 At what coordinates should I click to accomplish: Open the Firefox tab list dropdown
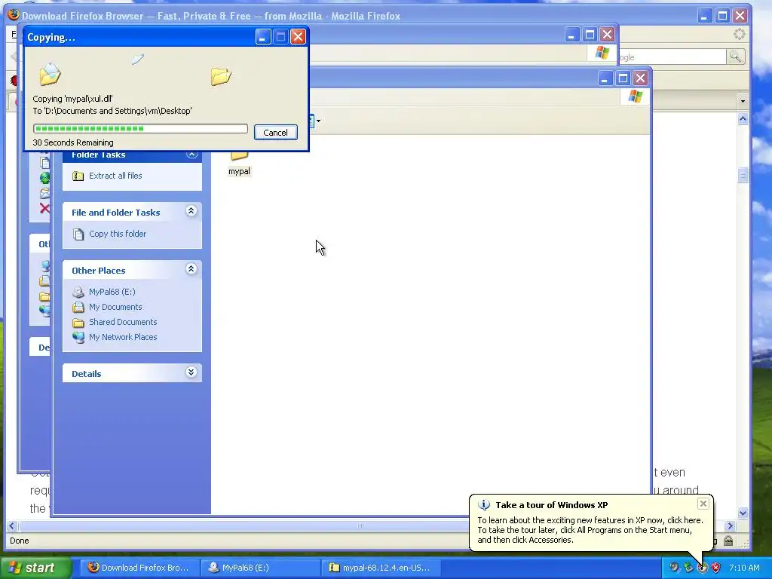point(743,101)
